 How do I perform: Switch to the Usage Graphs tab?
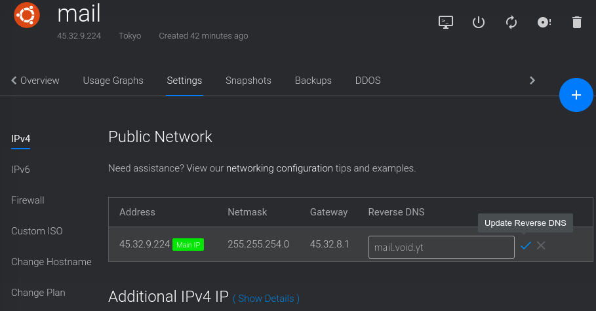pos(113,81)
